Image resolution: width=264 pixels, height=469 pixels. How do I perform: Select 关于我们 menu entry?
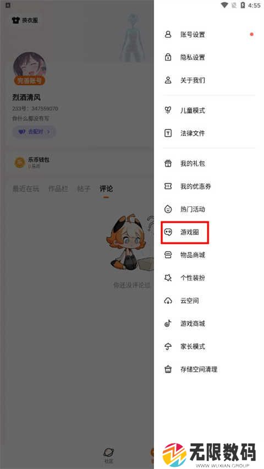(x=209, y=80)
